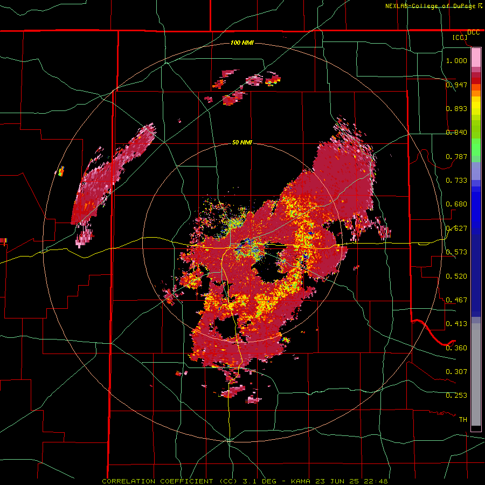Select the 0.947 scale value
The image size is (485, 485).
pyautogui.click(x=456, y=85)
